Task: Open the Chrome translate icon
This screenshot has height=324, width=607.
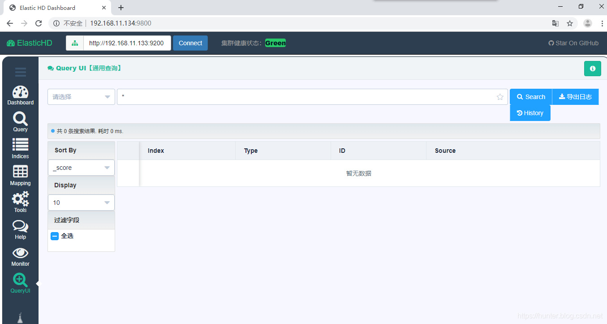Action: [555, 23]
